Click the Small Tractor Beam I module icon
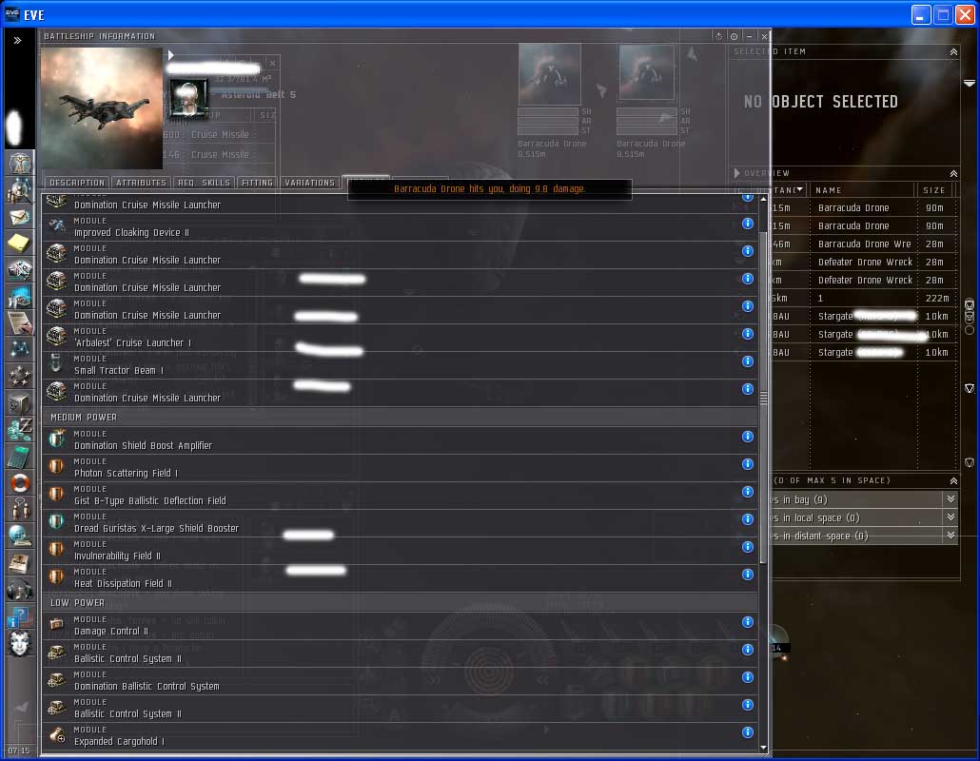 pyautogui.click(x=57, y=363)
